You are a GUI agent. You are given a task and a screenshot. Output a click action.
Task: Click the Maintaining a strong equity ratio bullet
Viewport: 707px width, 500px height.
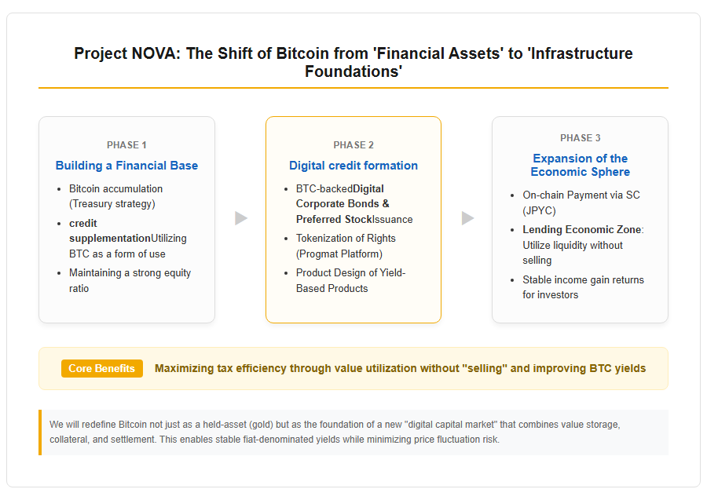pyautogui.click(x=130, y=281)
